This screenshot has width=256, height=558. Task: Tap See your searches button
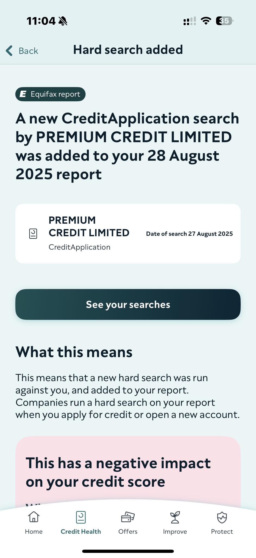128,304
